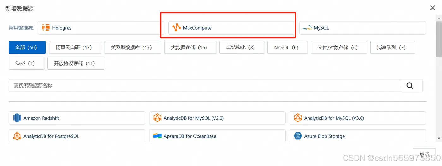Select the 关系型数据库 (17) category tab
Viewport: 442px width, 166px height.
click(x=133, y=47)
